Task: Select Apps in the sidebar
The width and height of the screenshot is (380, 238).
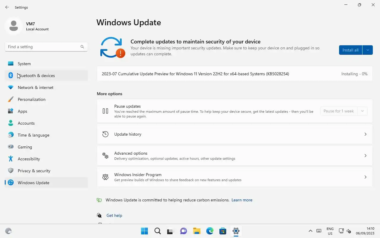Action: (46, 111)
